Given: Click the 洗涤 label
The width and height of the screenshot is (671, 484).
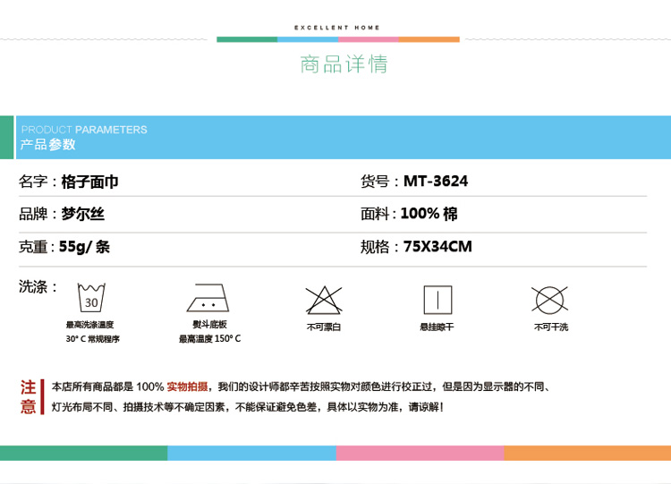Looking at the screenshot, I should pos(38,286).
